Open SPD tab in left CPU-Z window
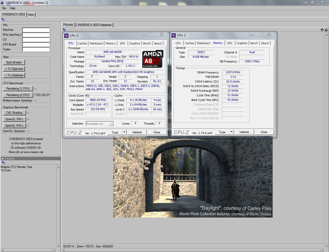The height and width of the screenshot is (252, 329). coord(122,43)
